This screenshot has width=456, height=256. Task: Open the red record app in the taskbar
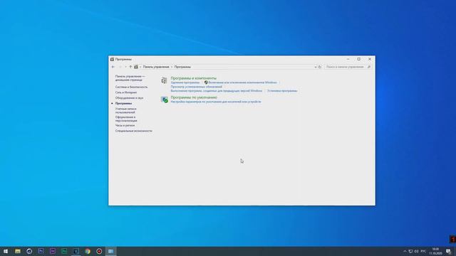[99, 251]
